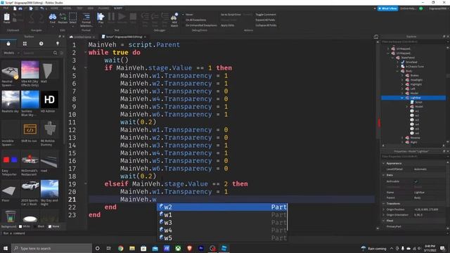Image resolution: width=450 pixels, height=253 pixels.
Task: Choose w3 from autocomplete list
Action: 222,223
